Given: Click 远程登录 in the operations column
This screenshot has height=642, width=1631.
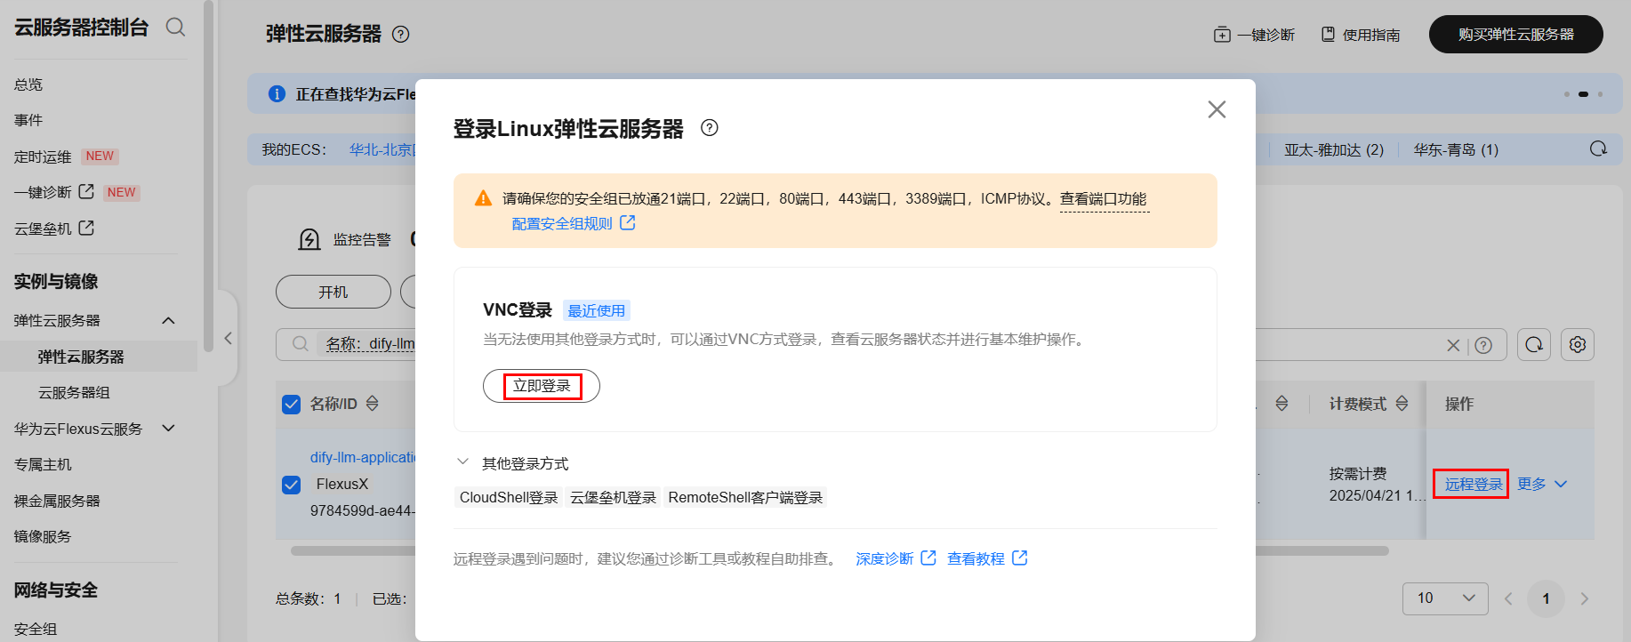Looking at the screenshot, I should [x=1473, y=484].
